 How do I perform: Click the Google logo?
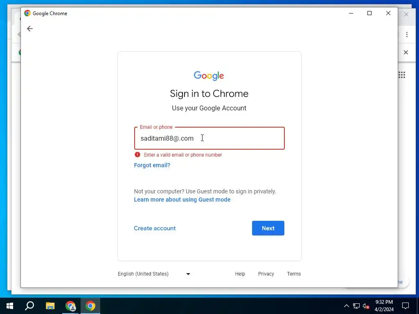(x=209, y=76)
